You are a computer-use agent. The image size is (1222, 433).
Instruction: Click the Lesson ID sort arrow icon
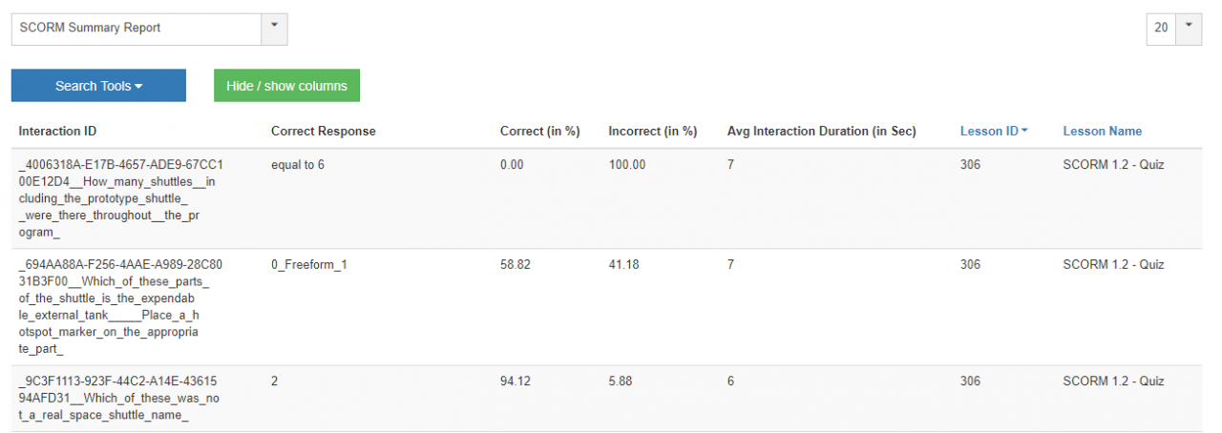[1024, 132]
